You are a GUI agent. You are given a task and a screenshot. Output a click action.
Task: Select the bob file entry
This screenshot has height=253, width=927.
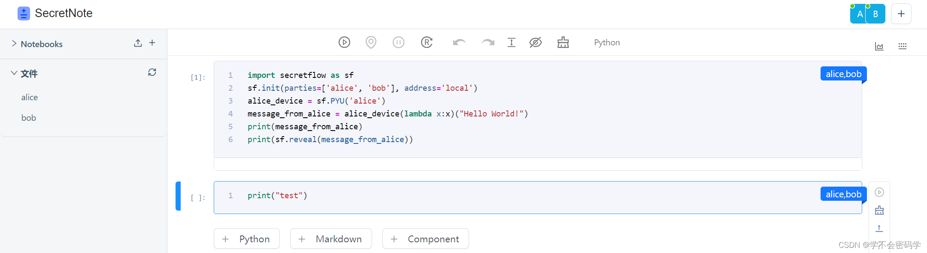[29, 118]
